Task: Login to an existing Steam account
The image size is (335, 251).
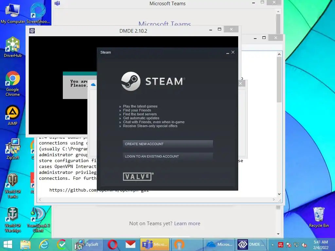Action: point(168,156)
